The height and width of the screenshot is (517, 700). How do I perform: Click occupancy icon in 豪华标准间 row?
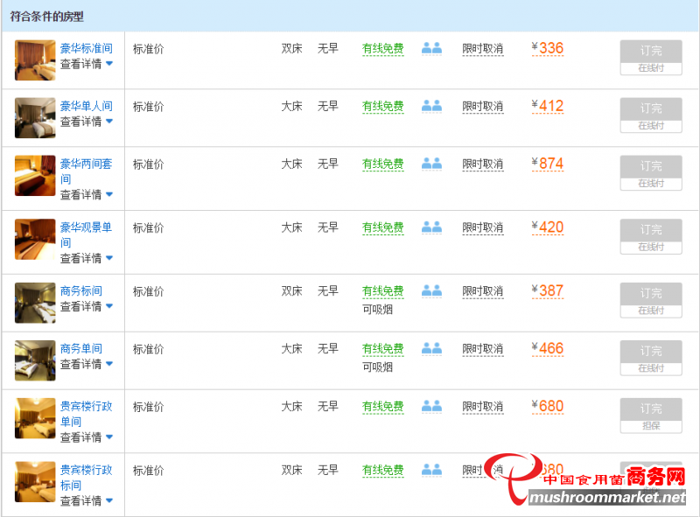[x=431, y=48]
